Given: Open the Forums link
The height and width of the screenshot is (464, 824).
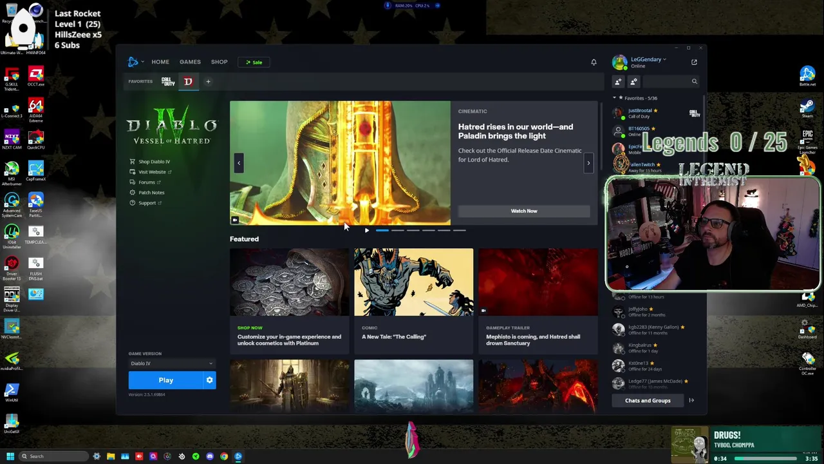Looking at the screenshot, I should [x=145, y=182].
